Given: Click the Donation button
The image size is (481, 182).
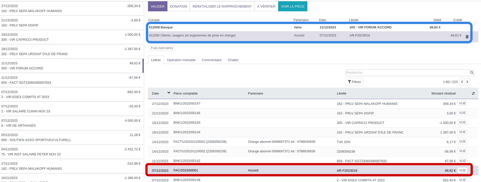Looking at the screenshot, I should (178, 6).
